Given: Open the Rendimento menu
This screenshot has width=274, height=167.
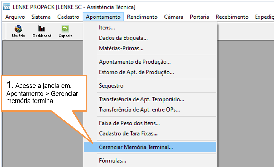Looking at the screenshot, I should (142, 17).
